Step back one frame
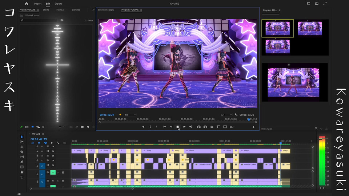Viewport: 349px width, 196px height. pyautogui.click(x=171, y=127)
